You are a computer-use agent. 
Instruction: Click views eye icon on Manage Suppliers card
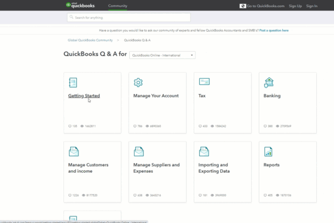147,195
